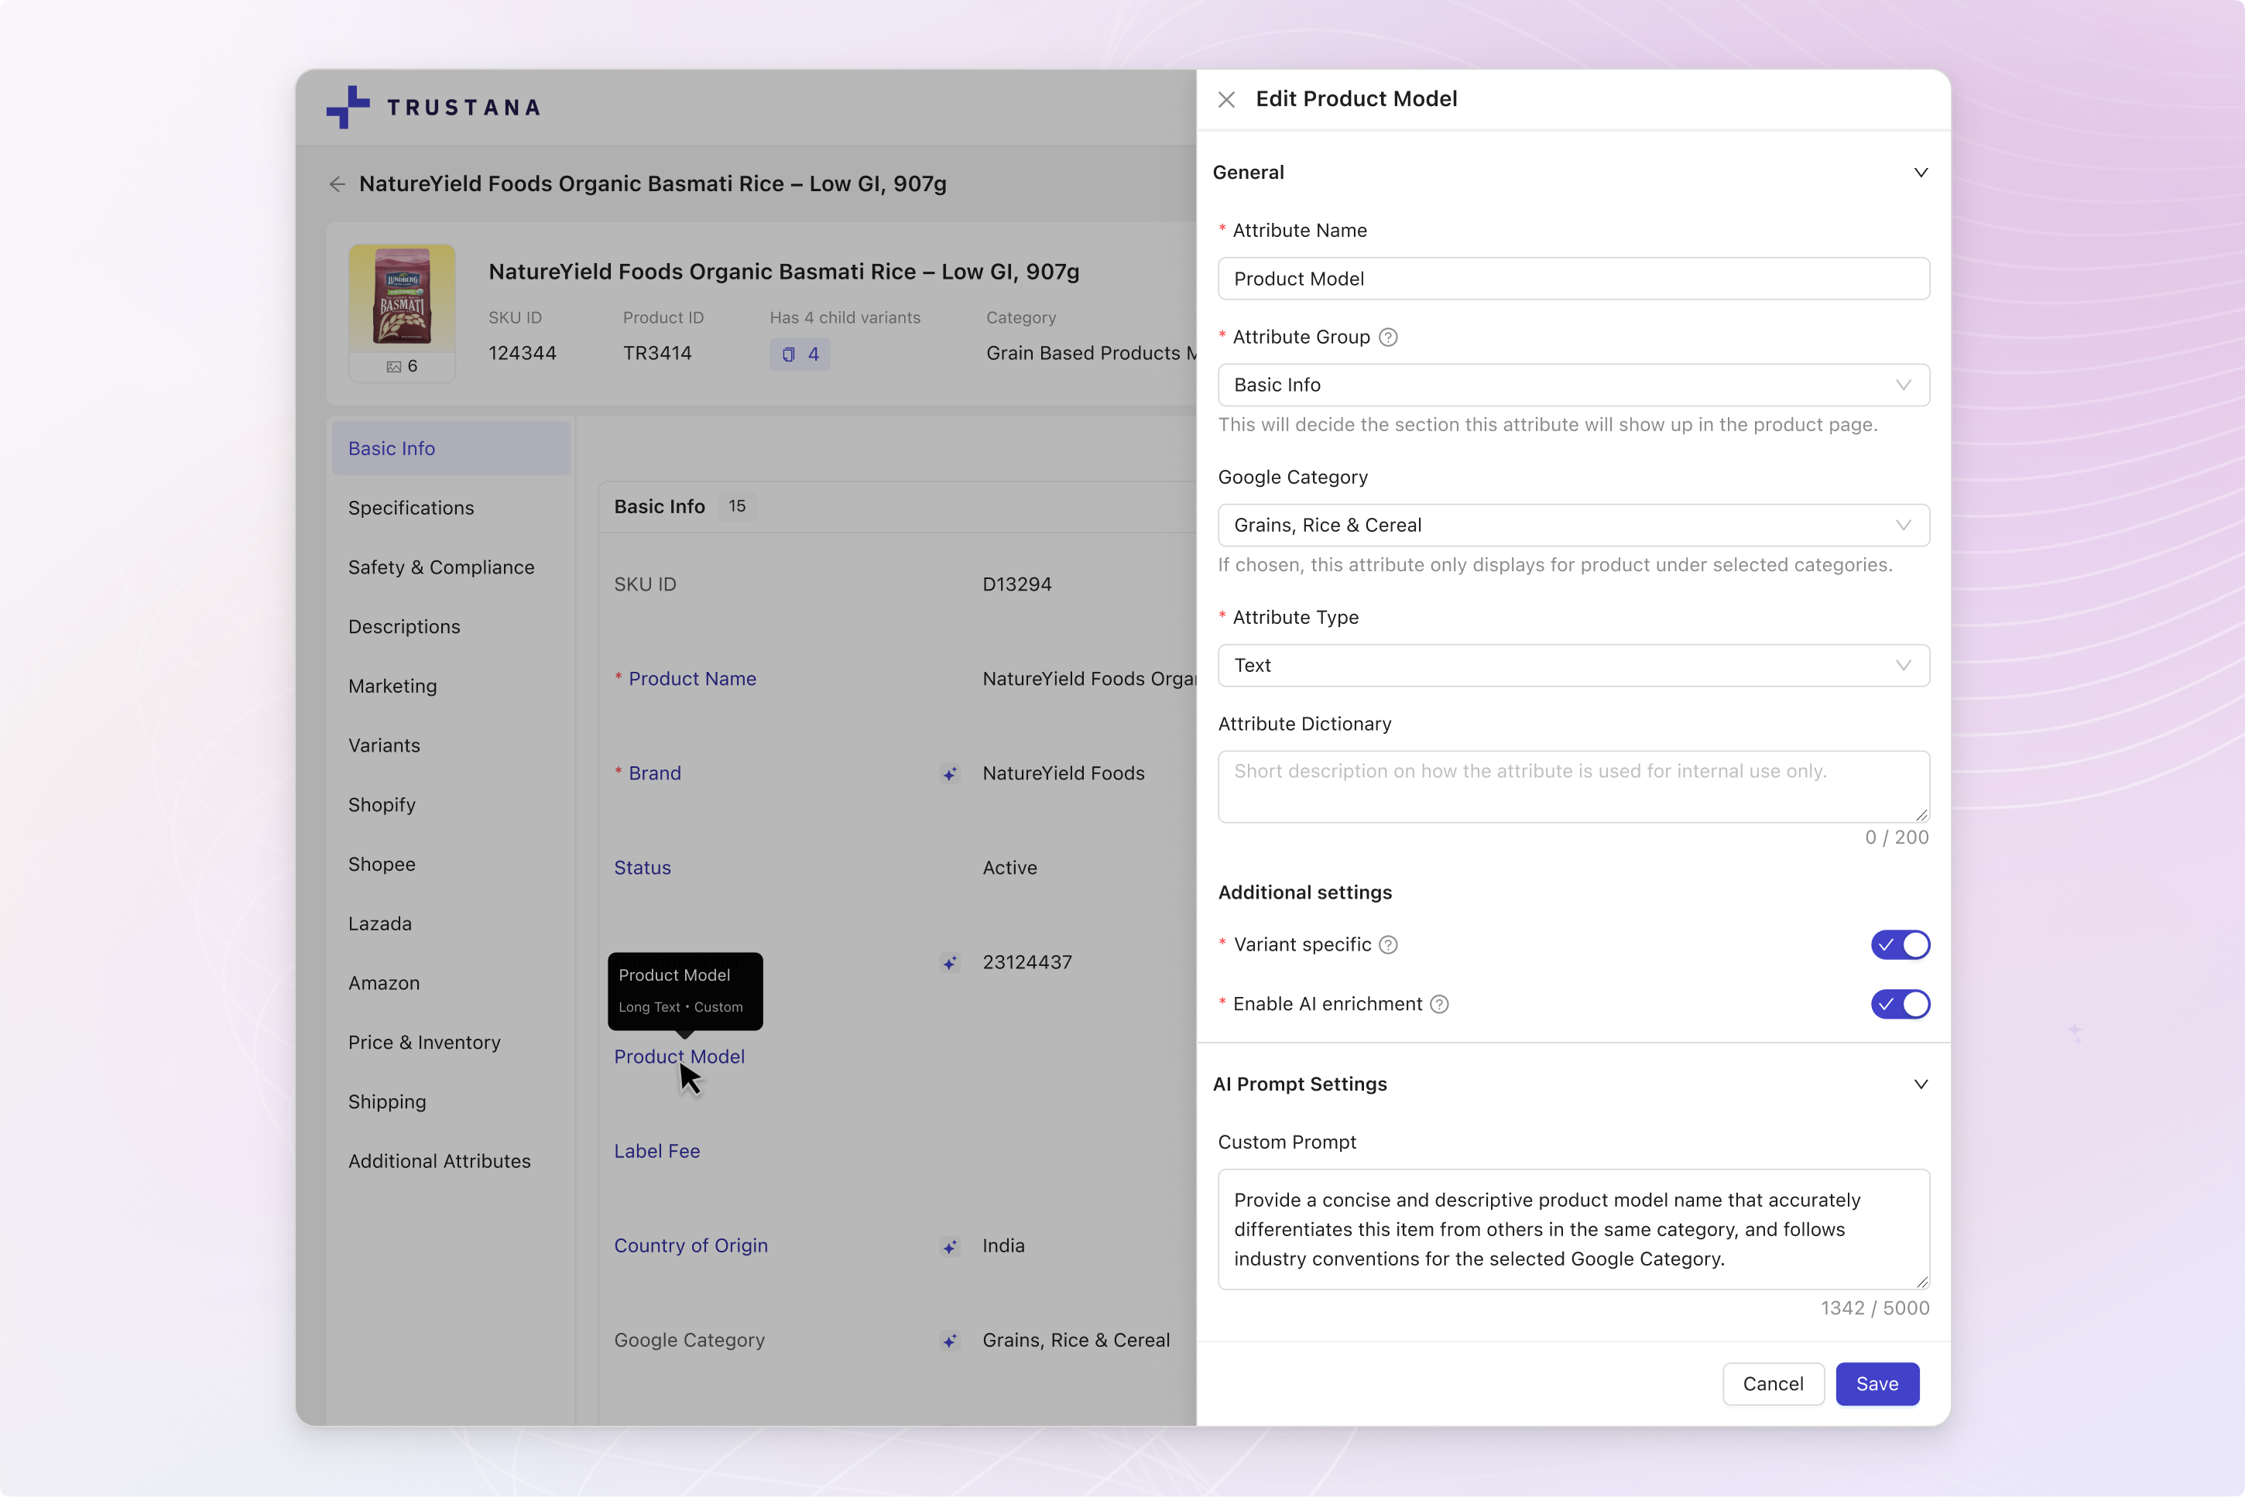
Task: Toggle the Variant specific switch
Action: (1899, 944)
